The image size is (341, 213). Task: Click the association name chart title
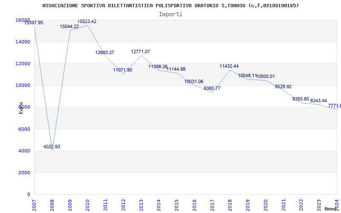tap(170, 6)
